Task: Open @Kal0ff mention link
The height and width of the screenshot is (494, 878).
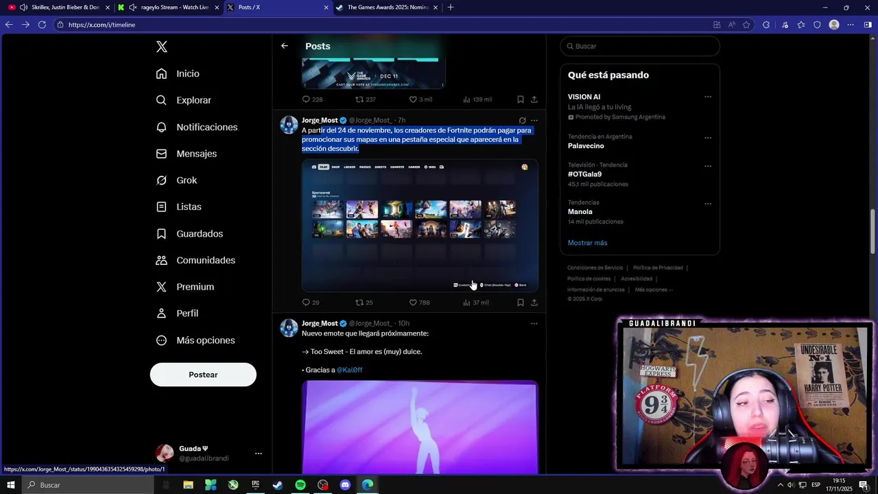Action: (x=349, y=370)
